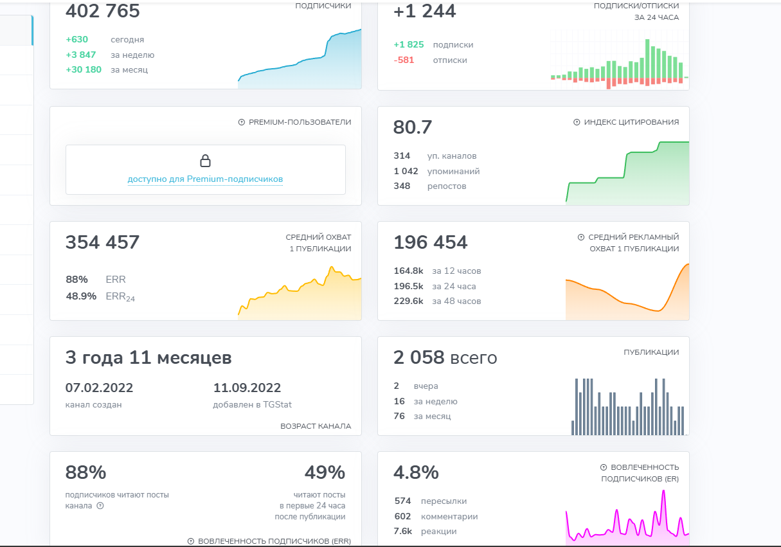The image size is (781, 547).
Task: Click help icon next to ВОВЛЕЧЕННОСТЬ ПОДПИСЧИКОВ (ERR)
Action: click(x=191, y=541)
